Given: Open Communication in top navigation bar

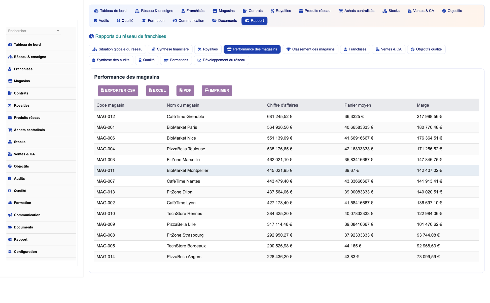Looking at the screenshot, I should click(x=188, y=21).
